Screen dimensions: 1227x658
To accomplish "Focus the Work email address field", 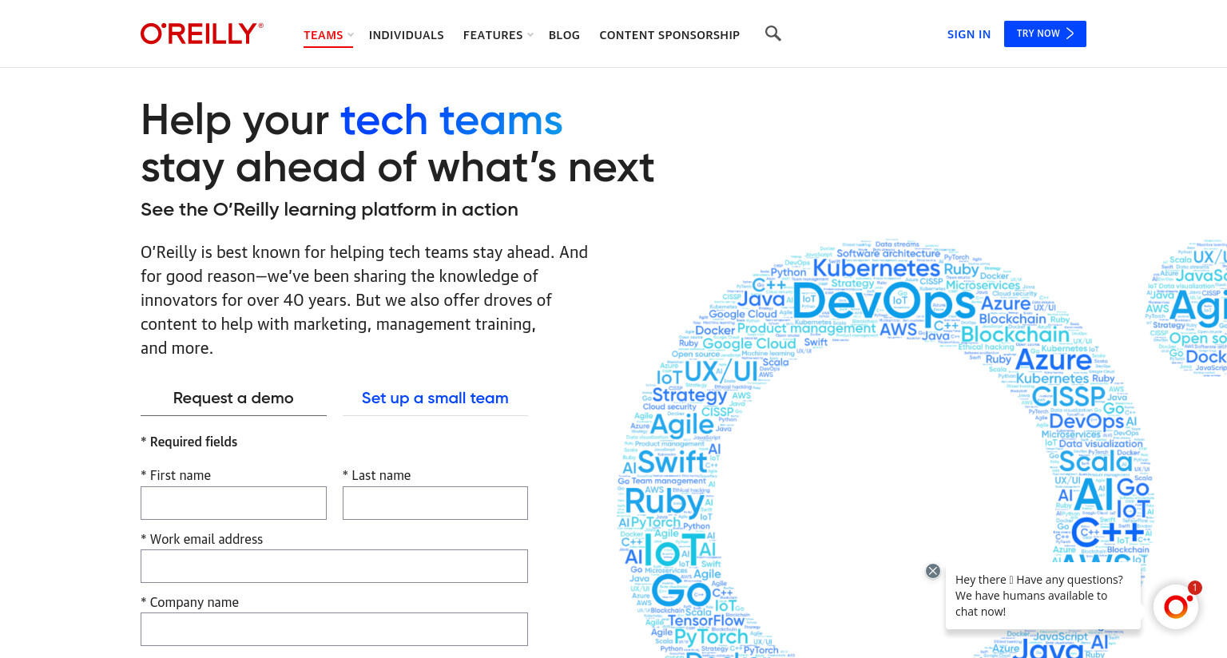I will (x=334, y=566).
